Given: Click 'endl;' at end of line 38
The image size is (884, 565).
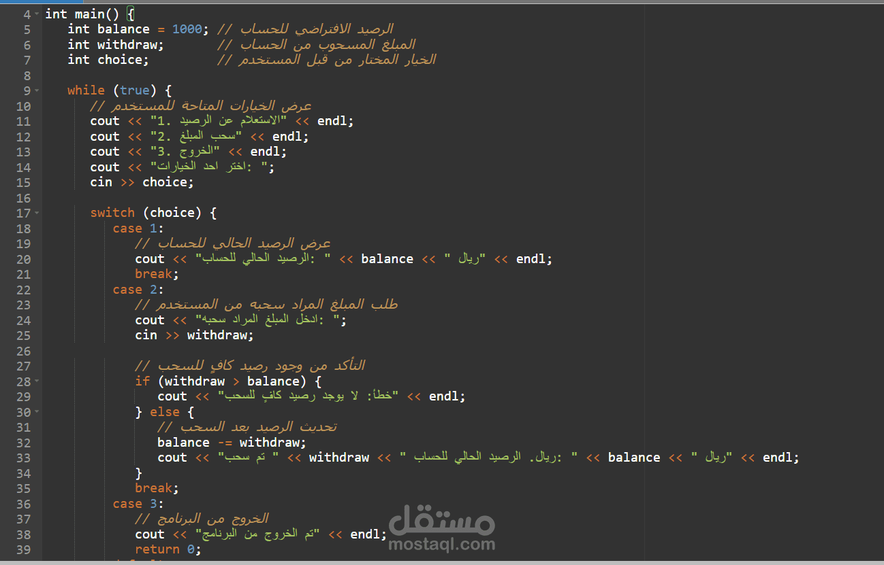Looking at the screenshot, I should point(368,534).
